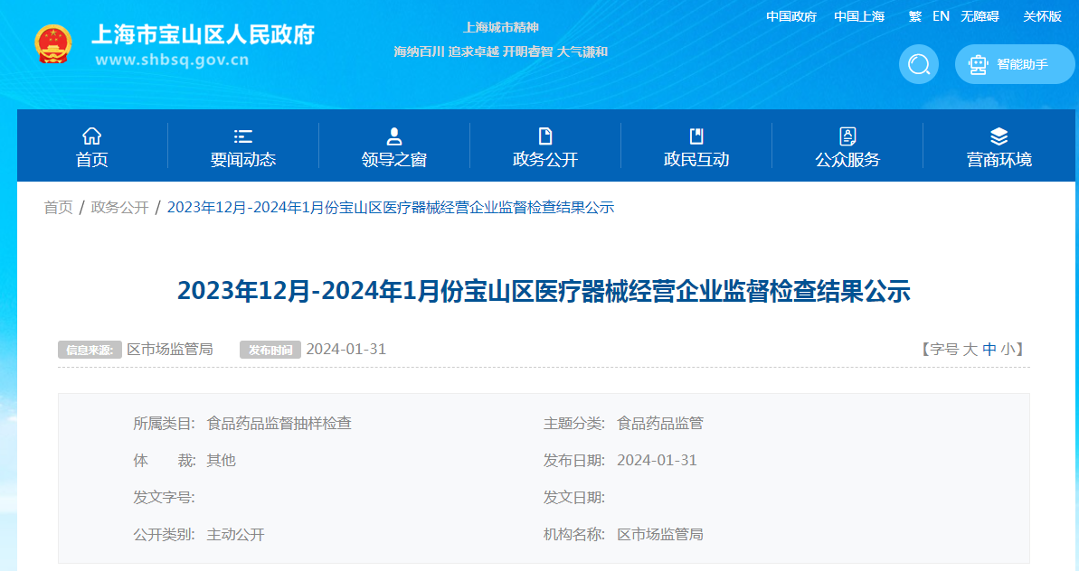Go to 政务公开 in the breadcrumb
The image size is (1079, 571).
point(119,208)
